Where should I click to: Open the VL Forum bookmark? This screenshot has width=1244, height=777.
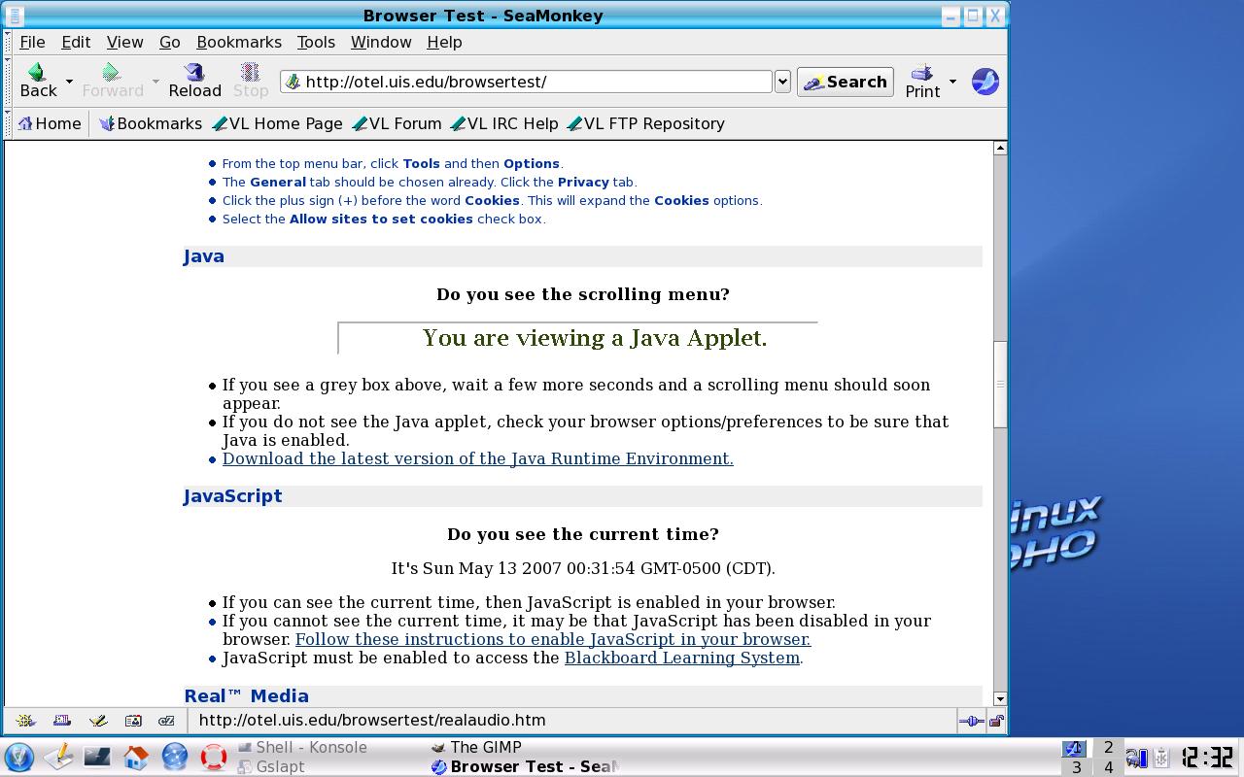click(x=397, y=123)
